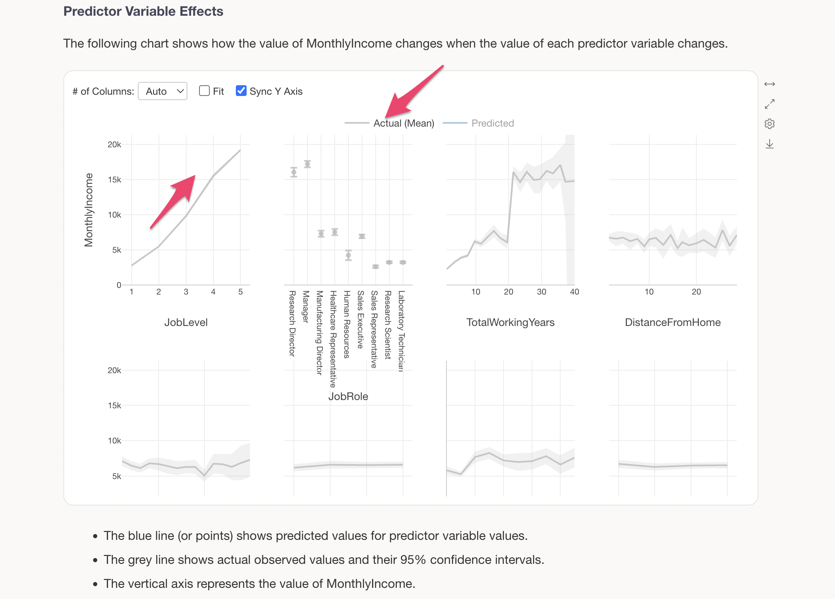Click the DistanceFromHome chart title

tap(672, 322)
